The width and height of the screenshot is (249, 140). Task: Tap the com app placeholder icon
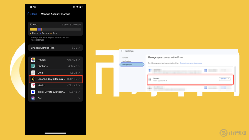click(x=33, y=73)
